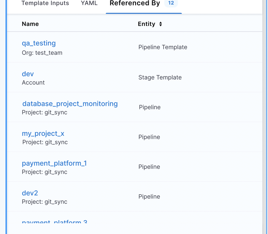Click the Name column header
This screenshot has width=268, height=234.
point(30,24)
